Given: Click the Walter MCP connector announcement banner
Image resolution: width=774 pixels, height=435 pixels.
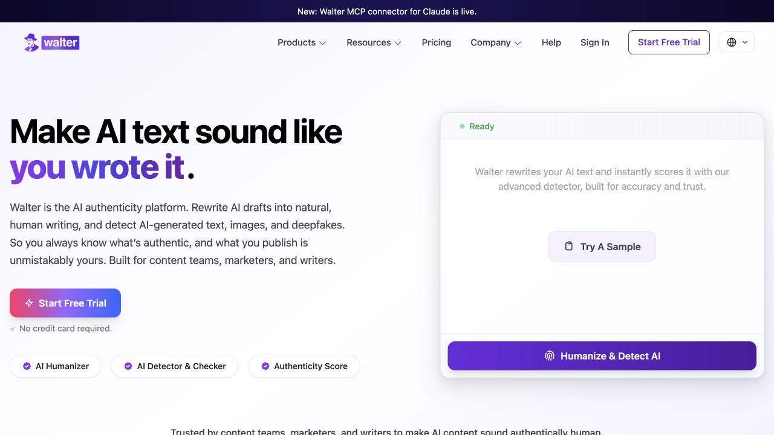Looking at the screenshot, I should click(387, 11).
